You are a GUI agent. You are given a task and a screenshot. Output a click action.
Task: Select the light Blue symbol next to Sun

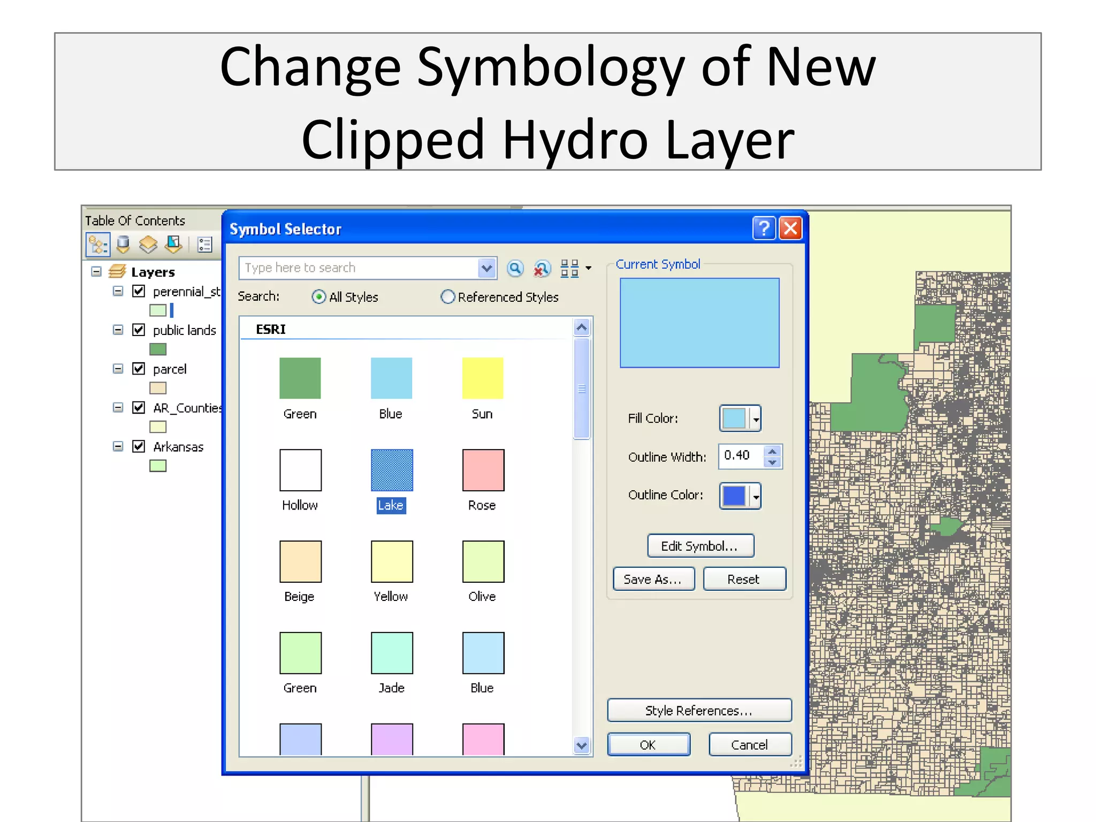pyautogui.click(x=391, y=378)
